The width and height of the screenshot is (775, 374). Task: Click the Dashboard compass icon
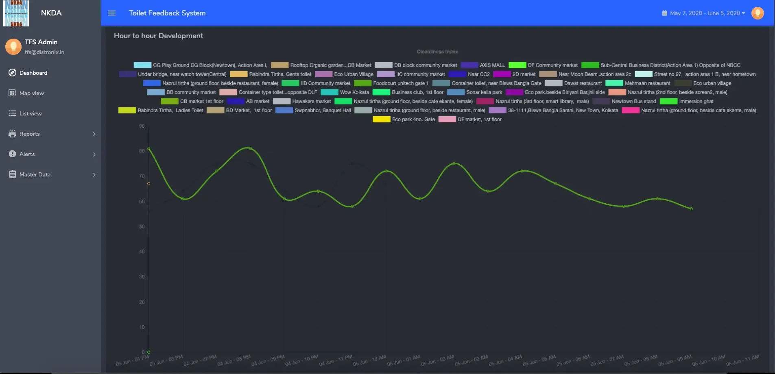12,73
